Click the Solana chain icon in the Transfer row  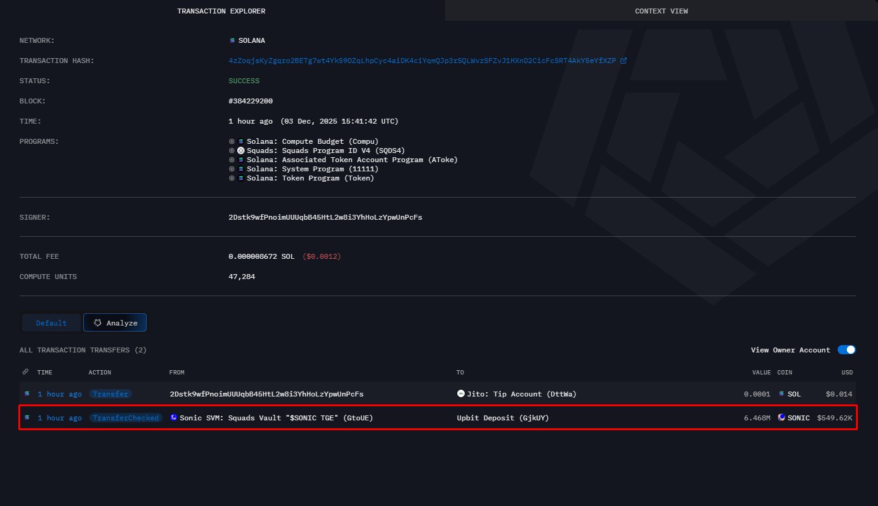(27, 394)
